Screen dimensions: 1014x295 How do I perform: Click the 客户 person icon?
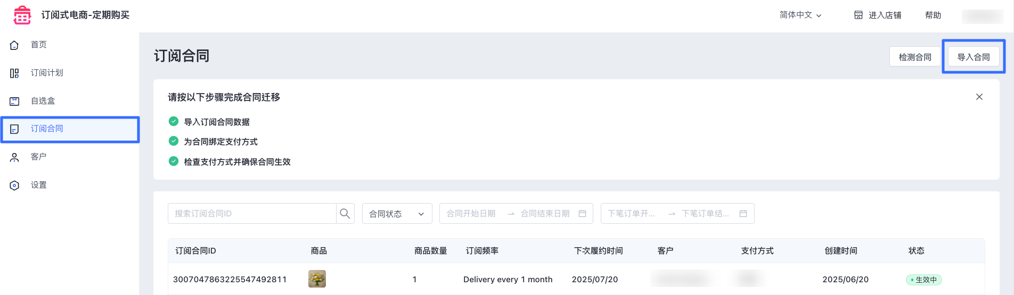[14, 157]
